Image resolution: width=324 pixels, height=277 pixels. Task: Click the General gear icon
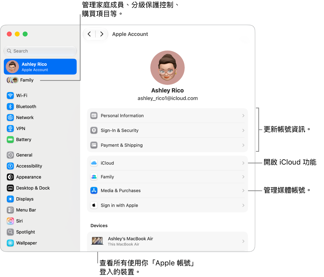(x=10, y=155)
